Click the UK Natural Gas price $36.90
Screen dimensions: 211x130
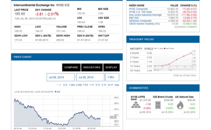[191, 100]
